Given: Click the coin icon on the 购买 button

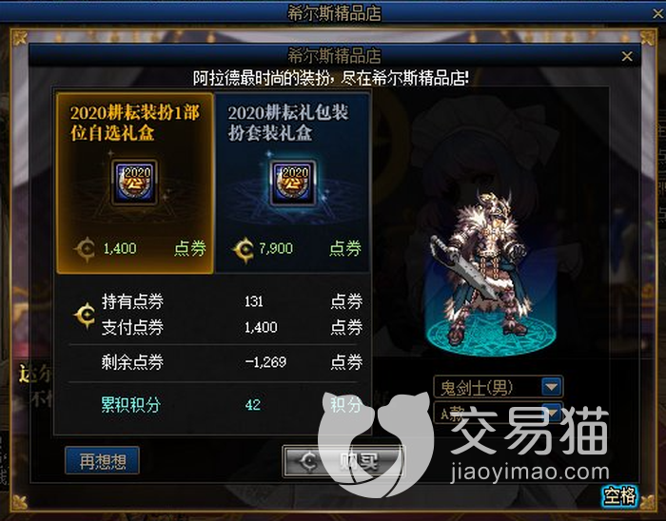Looking at the screenshot, I should click(x=309, y=462).
